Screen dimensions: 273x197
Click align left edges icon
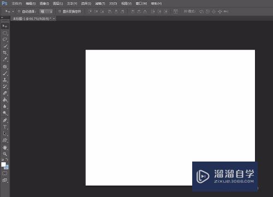pos(110,11)
